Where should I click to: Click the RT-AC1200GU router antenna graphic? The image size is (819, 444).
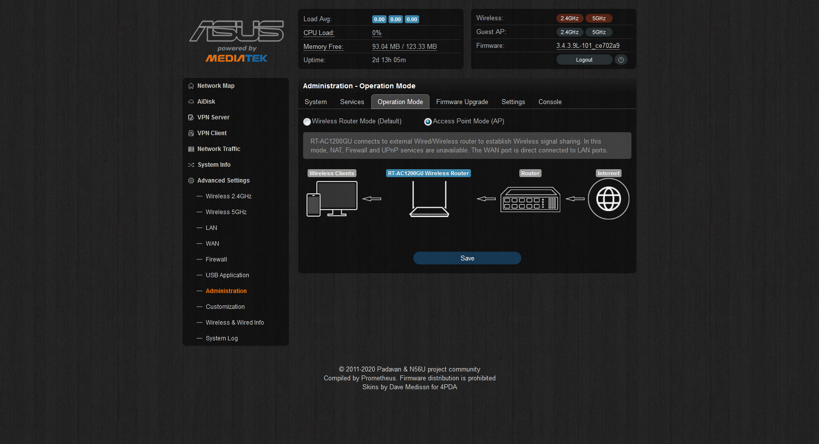[429, 199]
